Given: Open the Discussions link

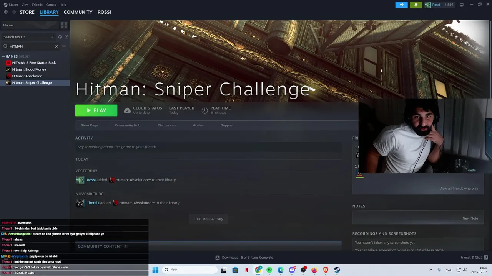Looking at the screenshot, I should pos(167,125).
